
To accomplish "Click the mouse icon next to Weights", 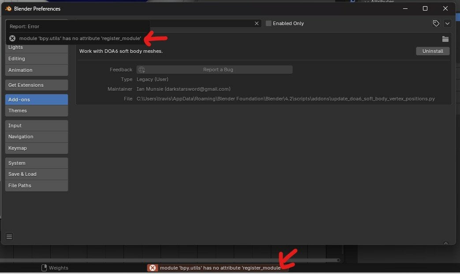I will coord(44,268).
